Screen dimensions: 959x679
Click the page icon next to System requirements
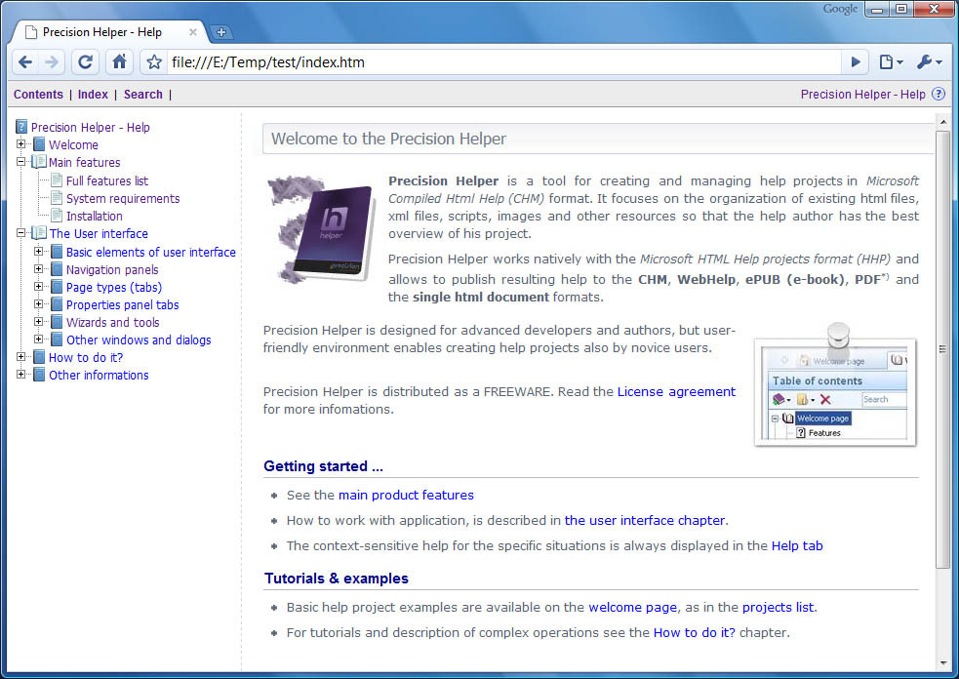pos(57,198)
